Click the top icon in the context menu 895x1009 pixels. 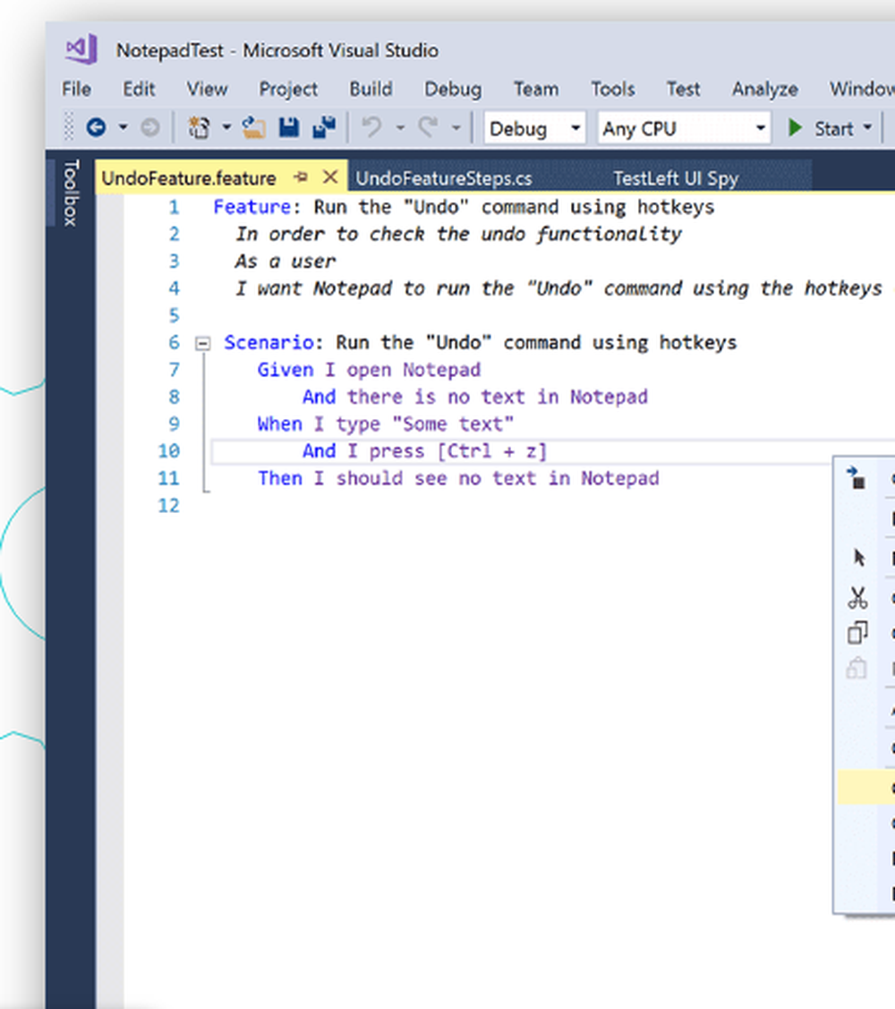coord(856,478)
